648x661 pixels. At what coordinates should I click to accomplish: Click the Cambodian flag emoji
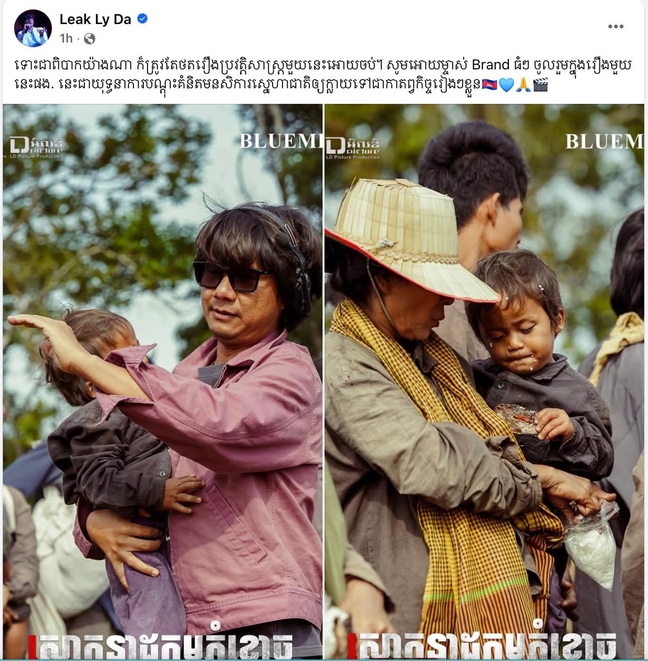click(490, 85)
